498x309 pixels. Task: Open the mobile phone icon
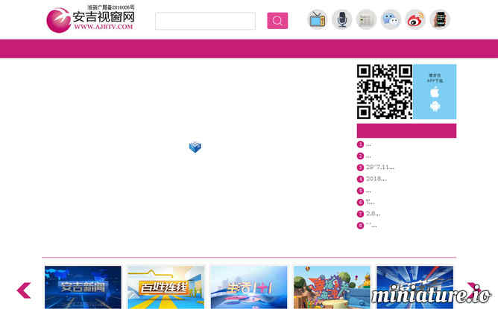click(x=440, y=19)
